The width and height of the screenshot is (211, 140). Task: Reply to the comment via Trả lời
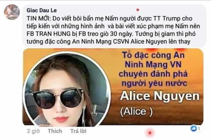pos(78,131)
